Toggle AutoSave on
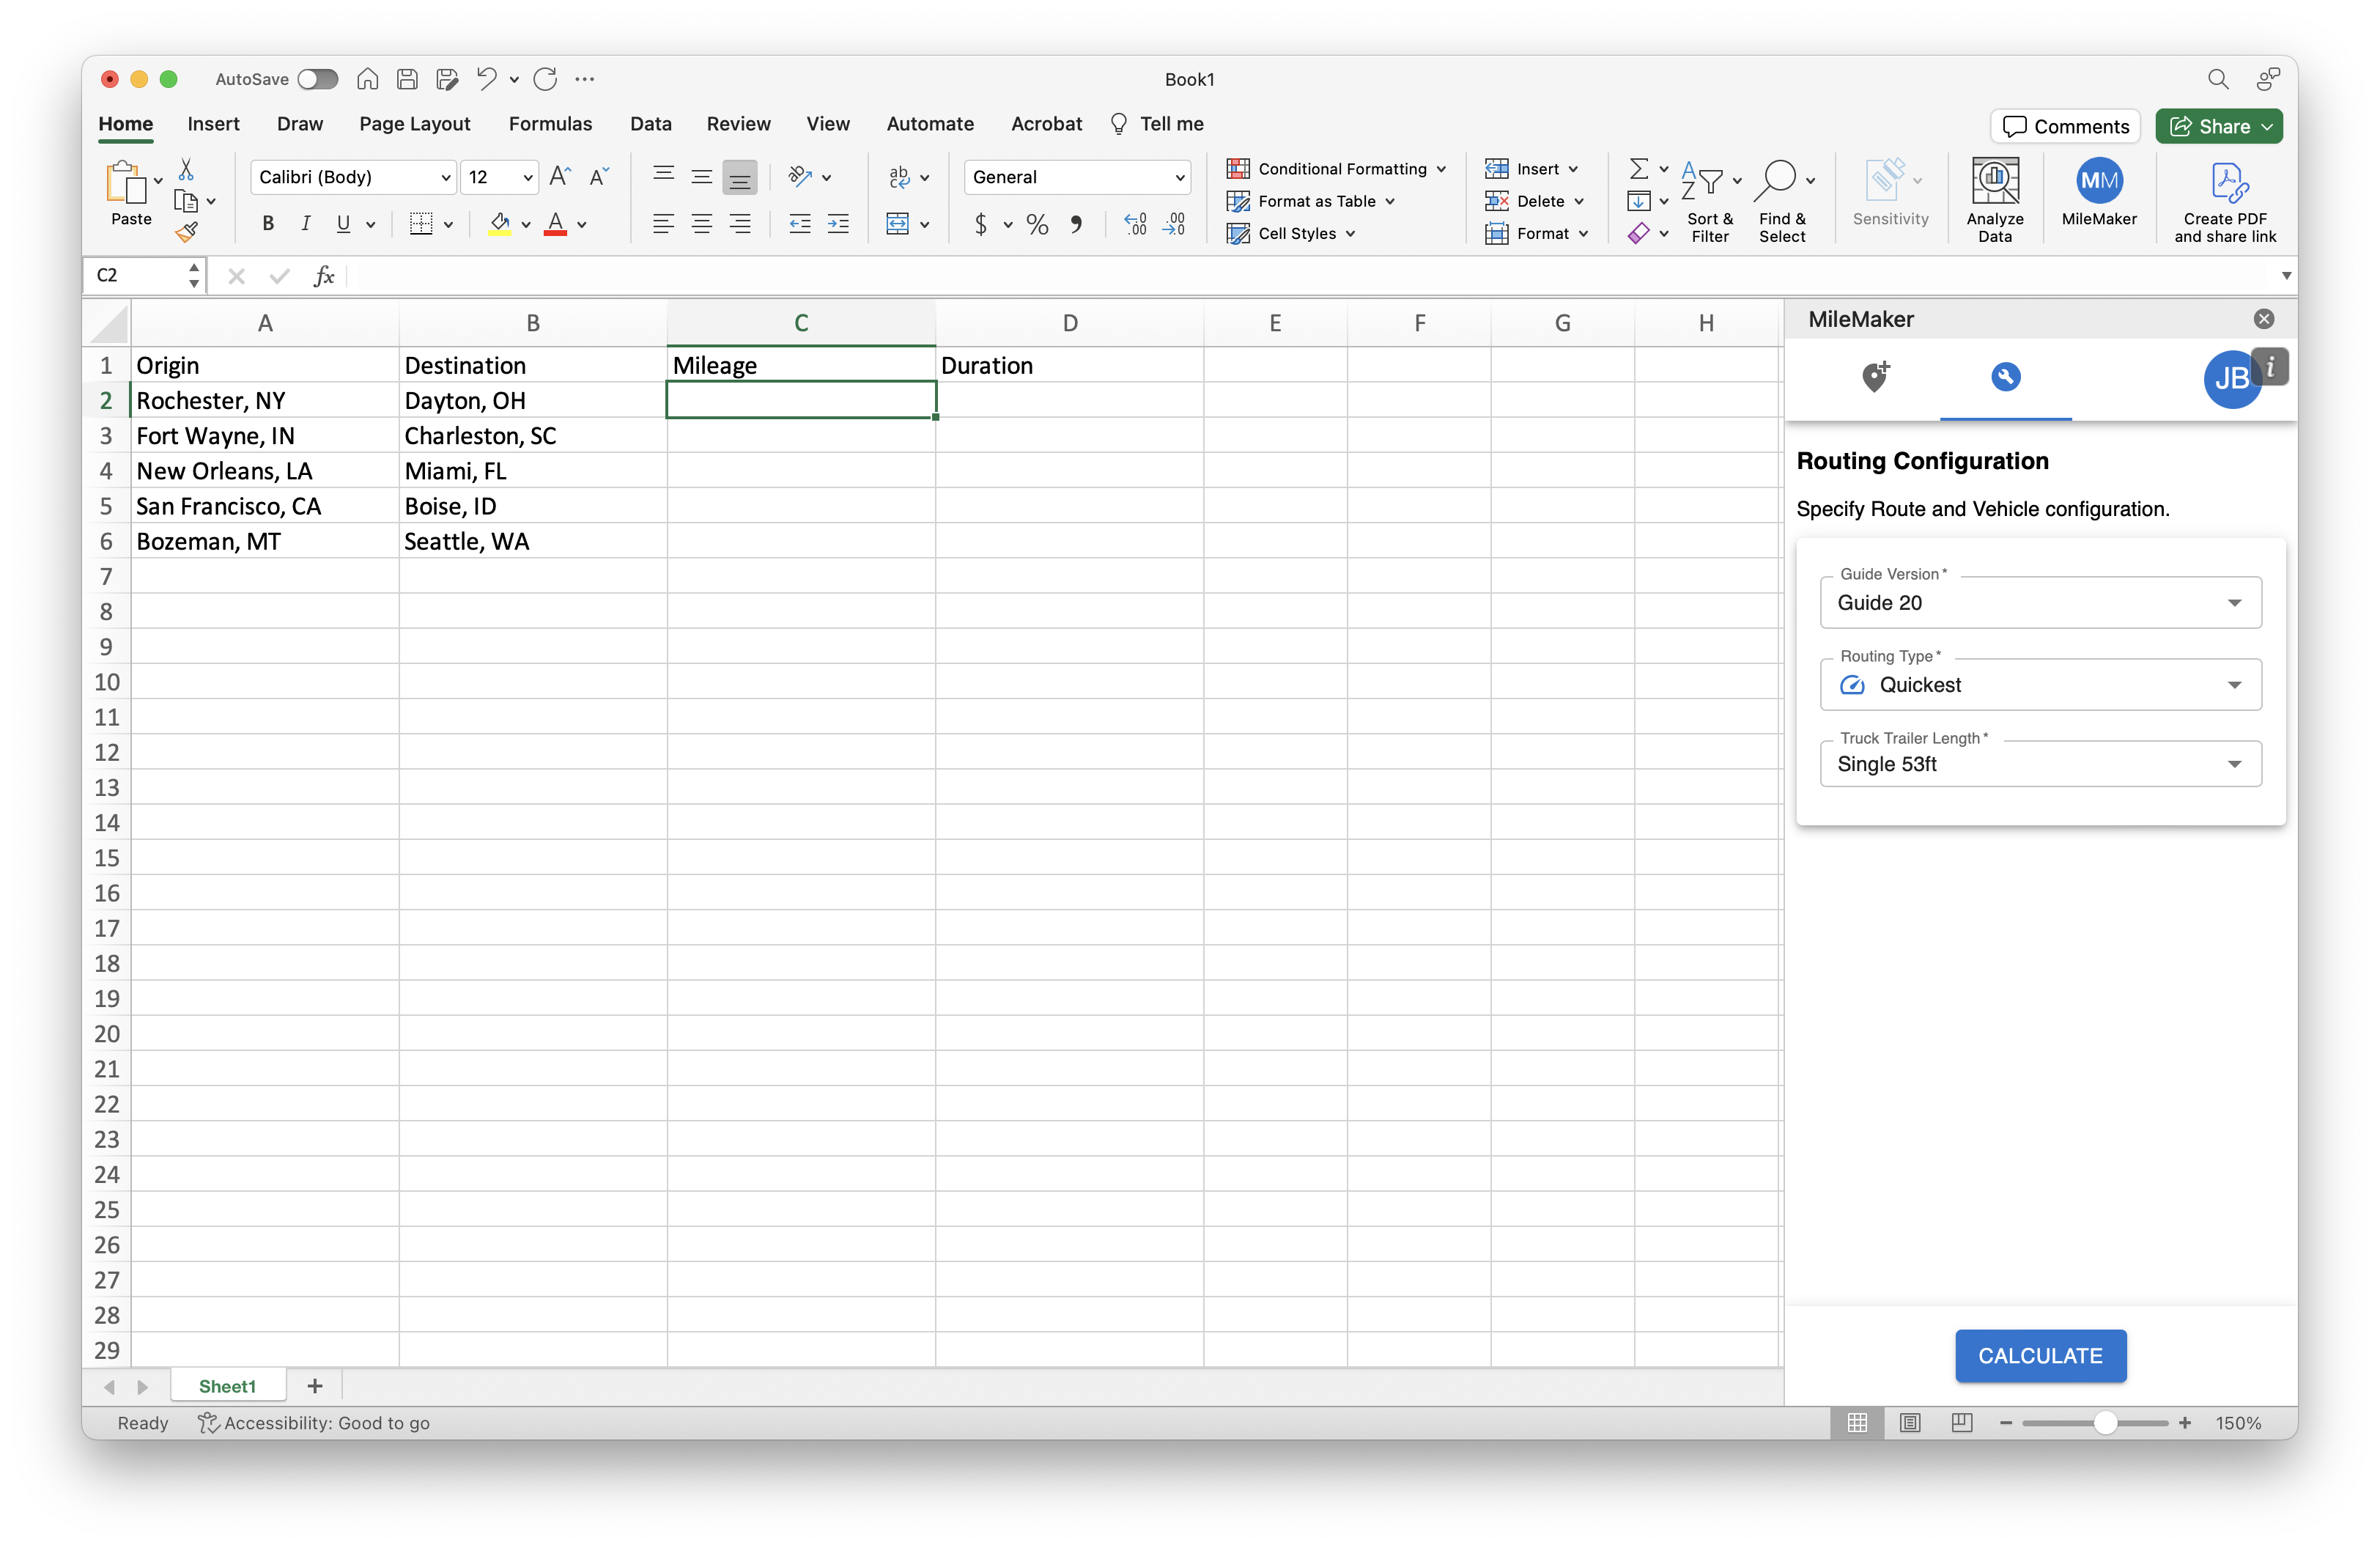The width and height of the screenshot is (2380, 1548). [317, 79]
